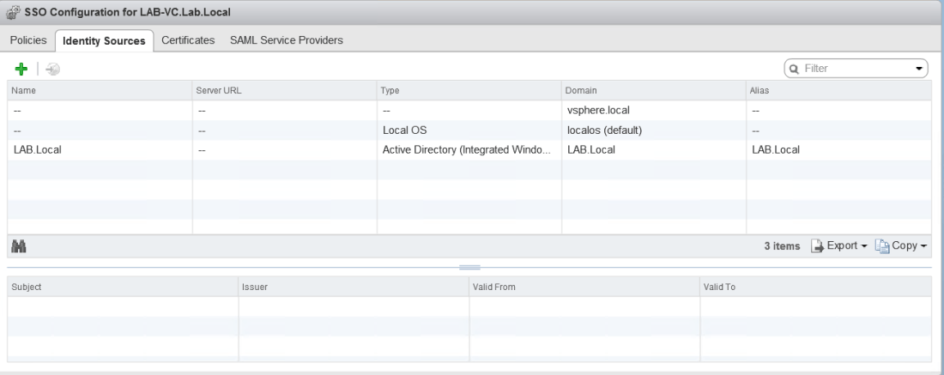The width and height of the screenshot is (944, 375).
Task: Open the Certificates tab
Action: click(188, 41)
